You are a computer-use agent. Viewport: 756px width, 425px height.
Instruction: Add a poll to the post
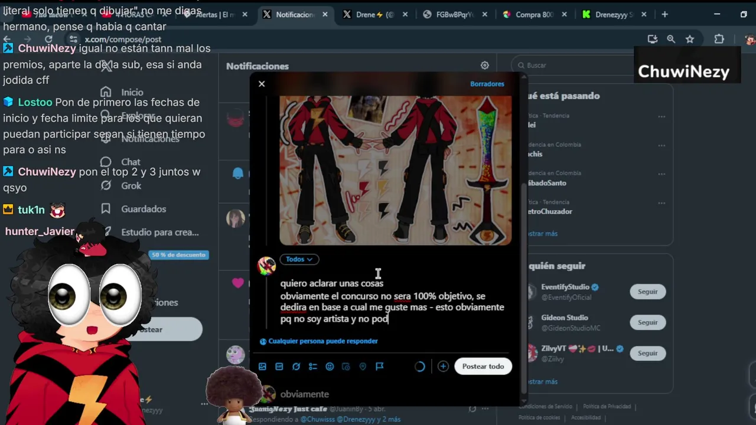tap(313, 367)
